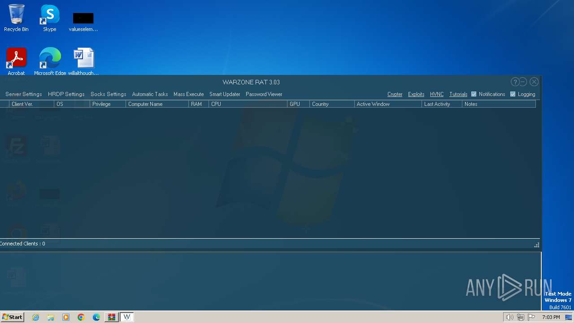Select the Microsoft Edge desktop shortcut
The image size is (574, 323).
tap(50, 62)
